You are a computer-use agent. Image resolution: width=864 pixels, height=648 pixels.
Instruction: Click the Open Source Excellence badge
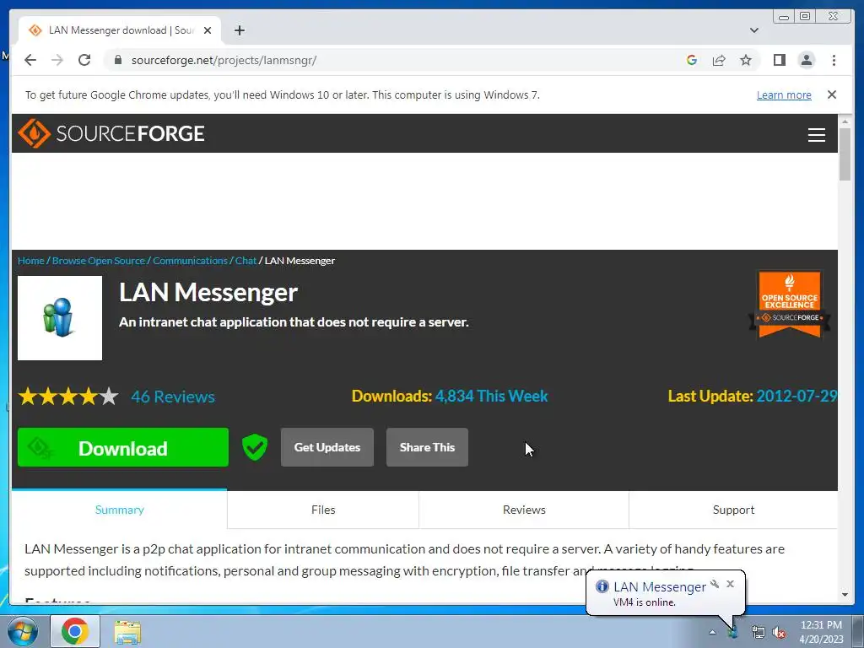(789, 304)
